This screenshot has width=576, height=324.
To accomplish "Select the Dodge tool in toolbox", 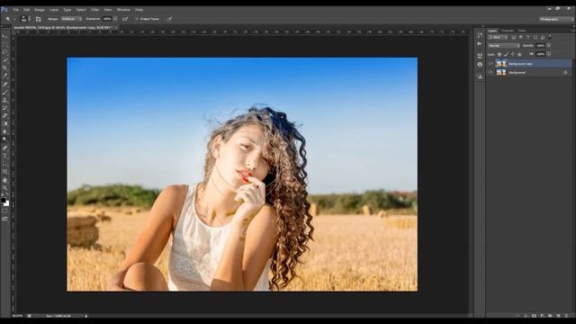I will pos(4,139).
